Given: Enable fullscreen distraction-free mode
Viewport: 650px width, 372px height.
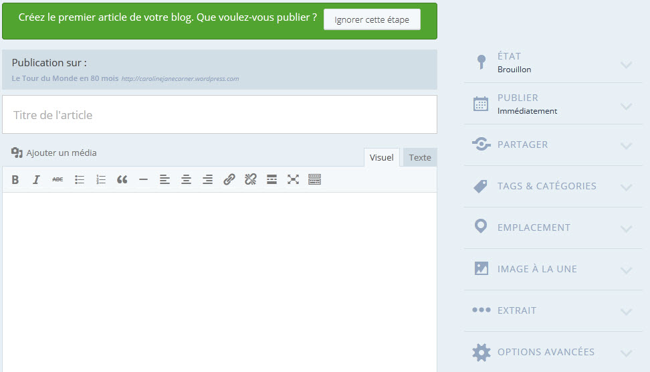Looking at the screenshot, I should coord(293,179).
